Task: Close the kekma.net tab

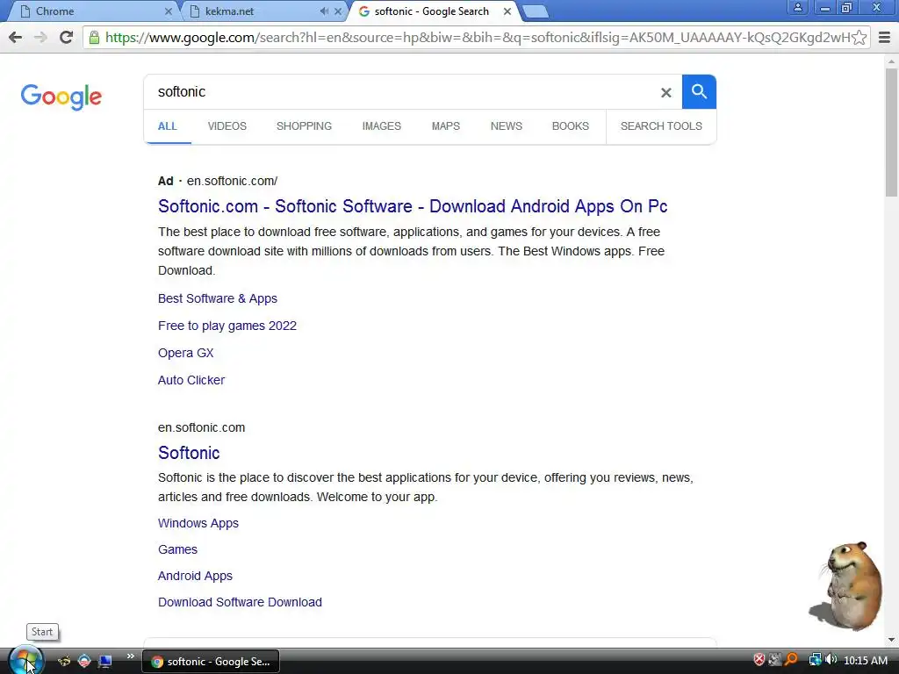Action: [x=338, y=11]
